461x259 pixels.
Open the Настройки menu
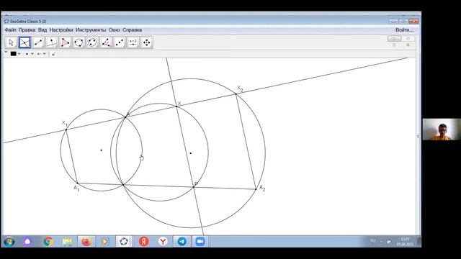61,30
